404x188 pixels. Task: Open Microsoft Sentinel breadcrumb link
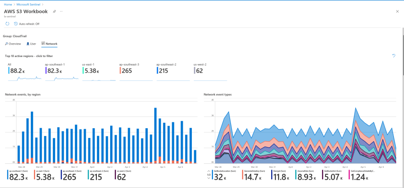point(28,5)
